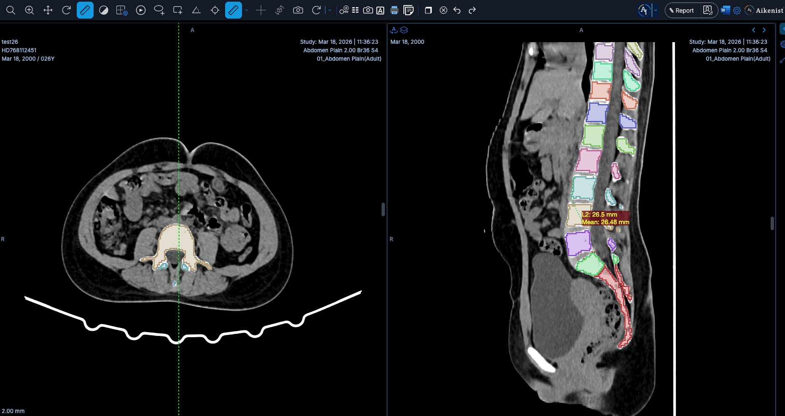Choose the angle measurement tool
Screen dimensions: 785x416
click(196, 10)
